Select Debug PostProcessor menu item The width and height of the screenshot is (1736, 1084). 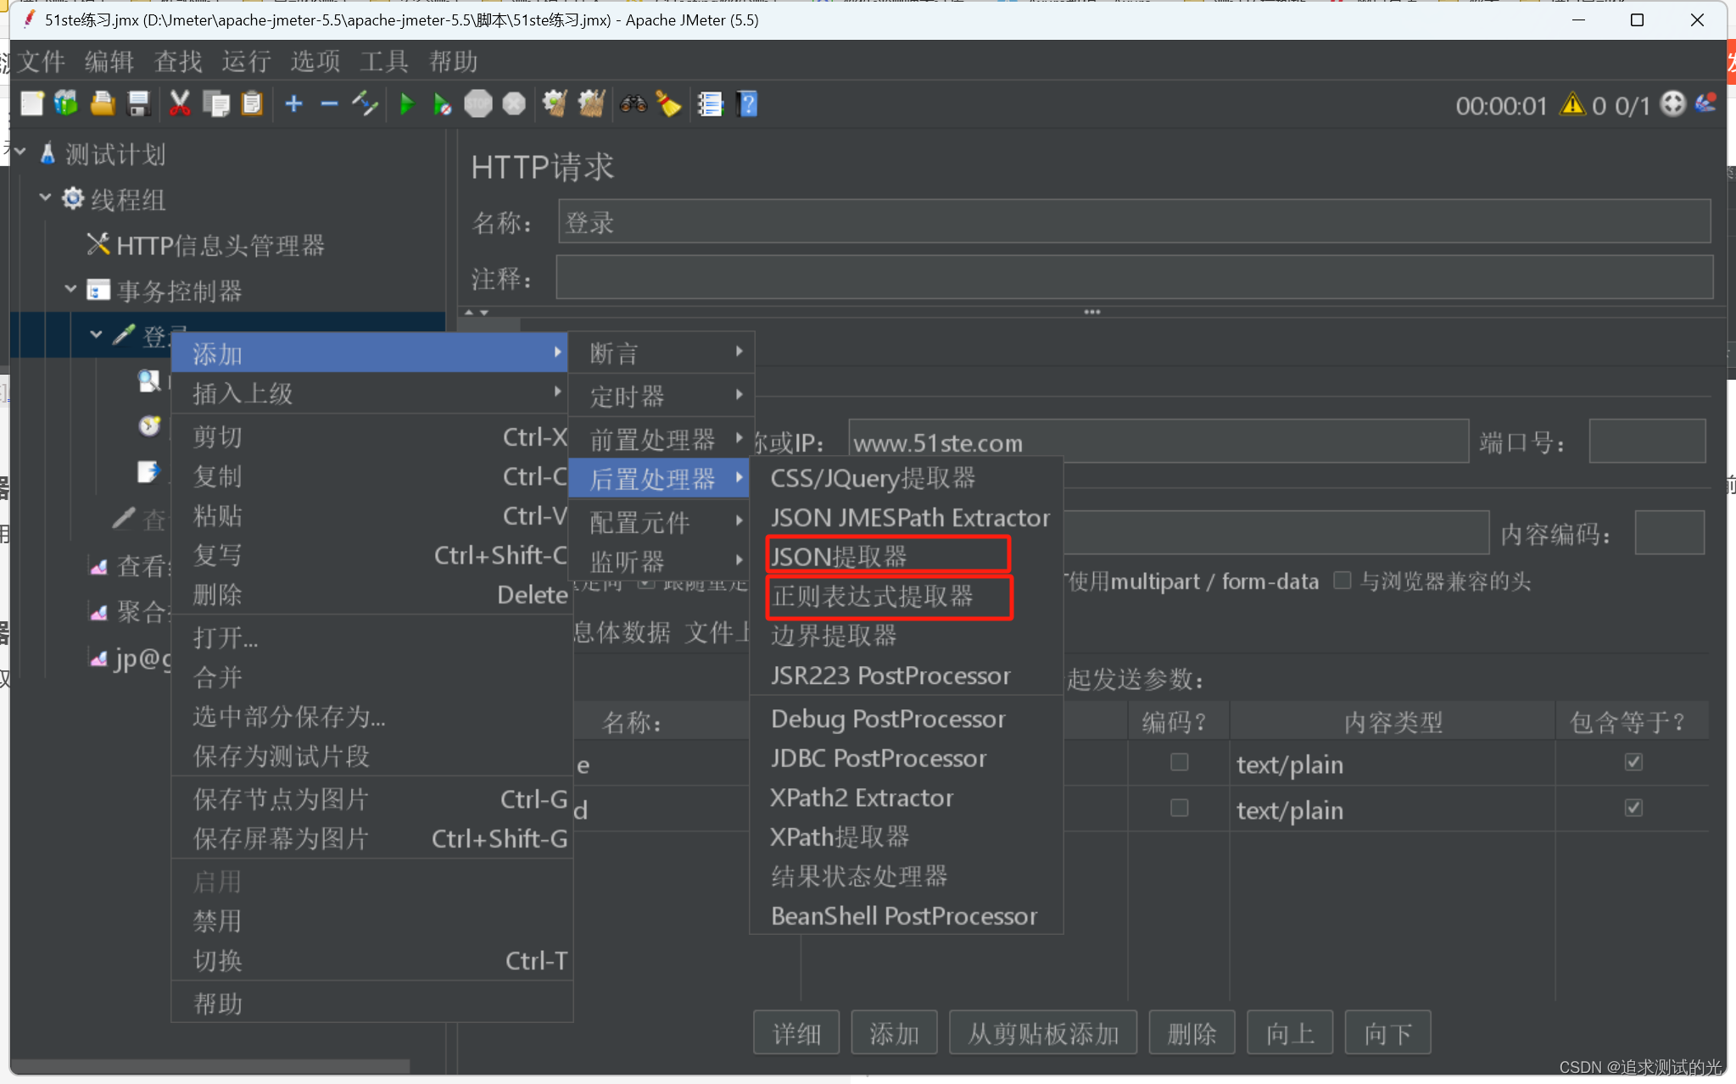pyautogui.click(x=907, y=719)
